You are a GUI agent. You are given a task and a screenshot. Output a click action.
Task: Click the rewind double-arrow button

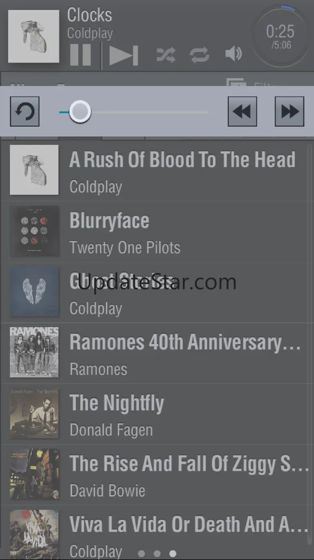click(242, 111)
